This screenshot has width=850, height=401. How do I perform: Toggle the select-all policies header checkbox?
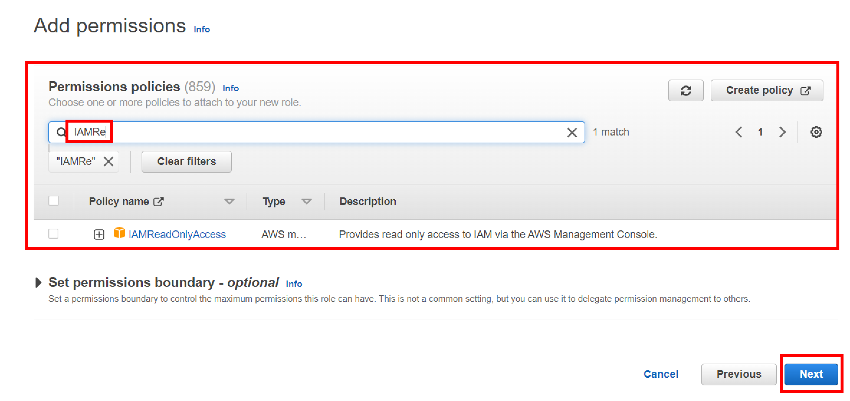(53, 201)
